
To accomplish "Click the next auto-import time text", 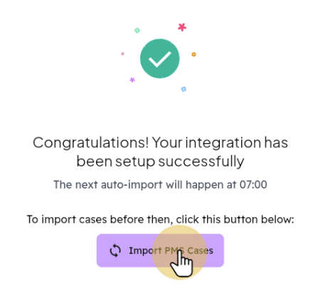I will pyautogui.click(x=160, y=184).
